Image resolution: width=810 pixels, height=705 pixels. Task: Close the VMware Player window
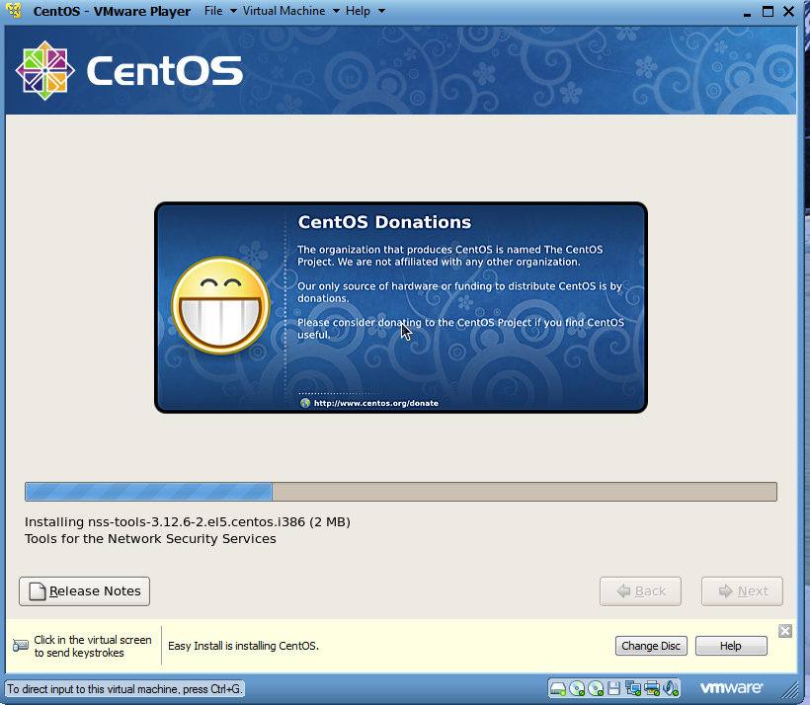tap(789, 12)
